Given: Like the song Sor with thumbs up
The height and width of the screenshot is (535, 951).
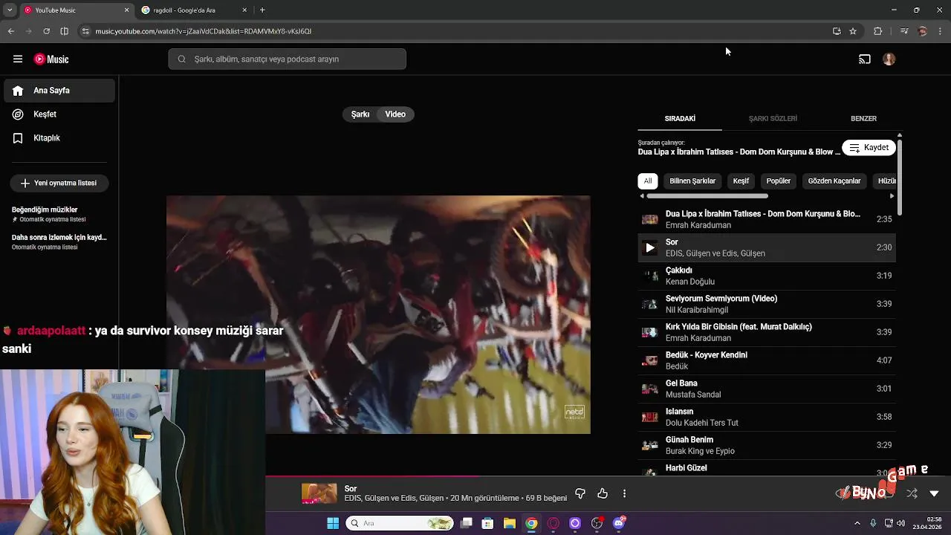Looking at the screenshot, I should pos(603,493).
